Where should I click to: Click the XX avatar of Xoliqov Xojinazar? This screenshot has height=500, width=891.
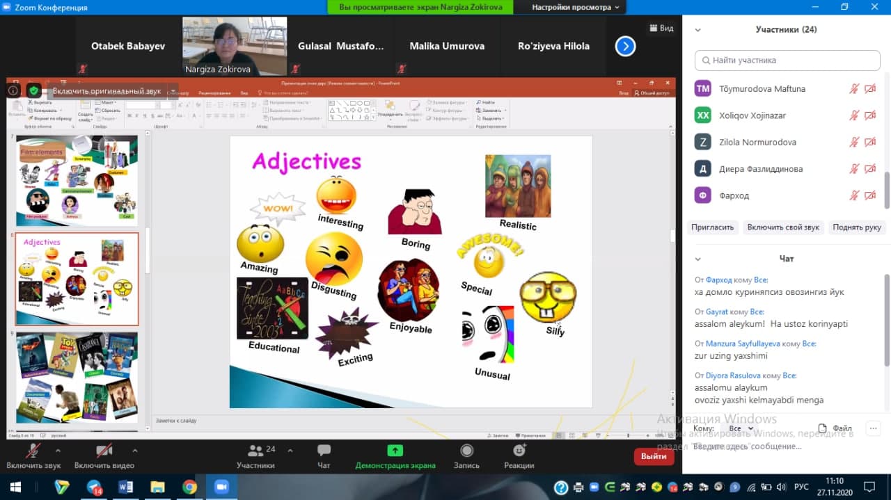pos(703,115)
